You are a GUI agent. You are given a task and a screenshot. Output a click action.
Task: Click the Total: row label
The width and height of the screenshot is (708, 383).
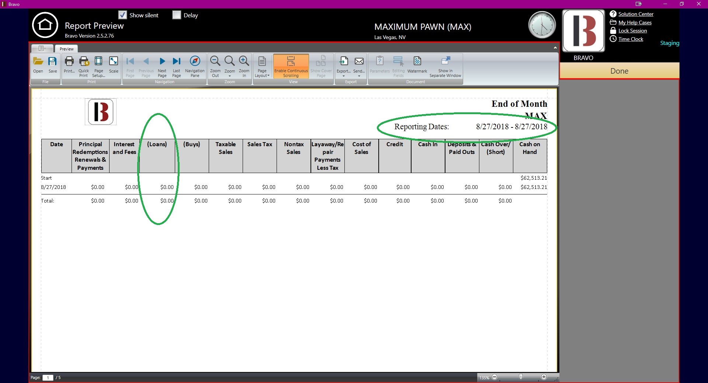48,201
